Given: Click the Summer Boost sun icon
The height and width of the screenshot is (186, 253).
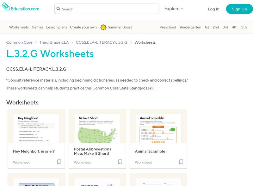Looking at the screenshot, I should (103, 27).
